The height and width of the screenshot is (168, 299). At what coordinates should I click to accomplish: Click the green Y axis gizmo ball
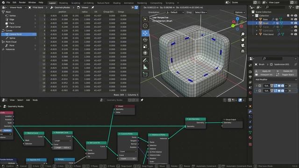(x=233, y=26)
